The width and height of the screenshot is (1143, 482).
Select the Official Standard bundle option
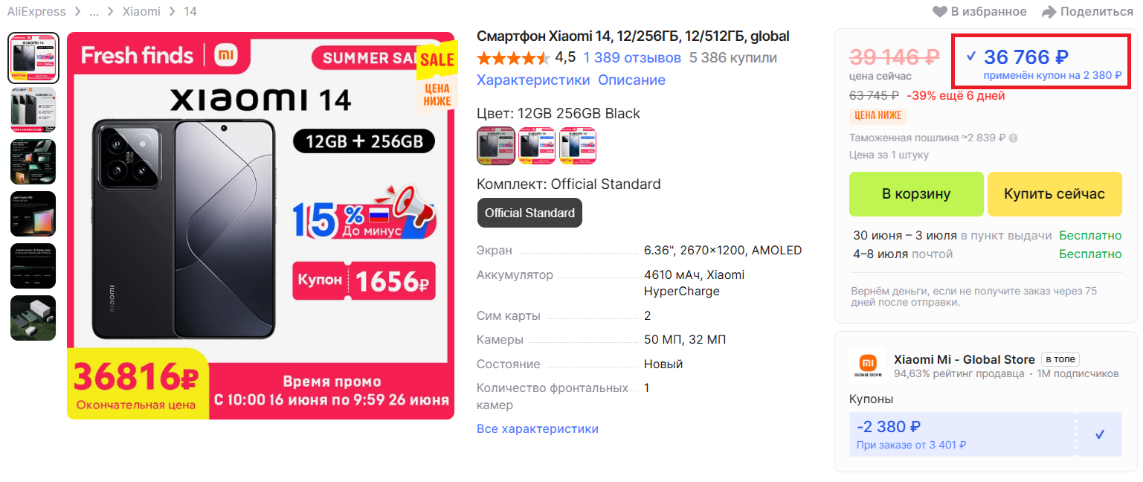click(529, 213)
